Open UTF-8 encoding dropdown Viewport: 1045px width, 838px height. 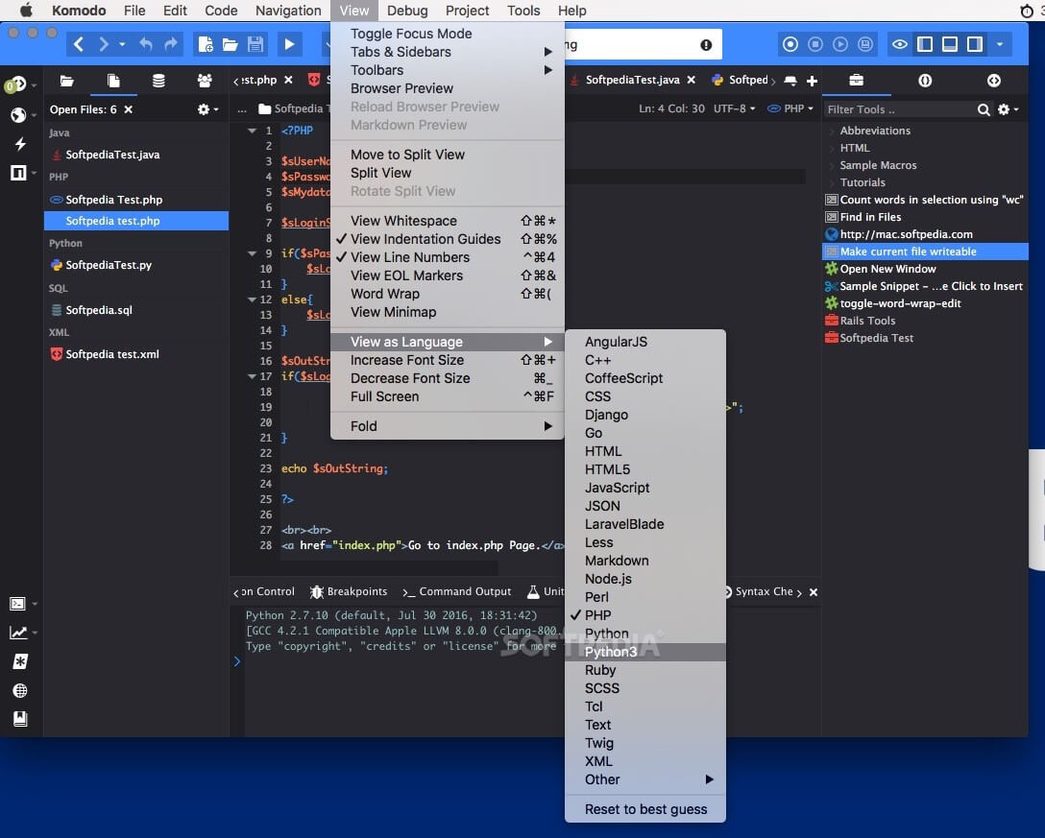pos(735,108)
